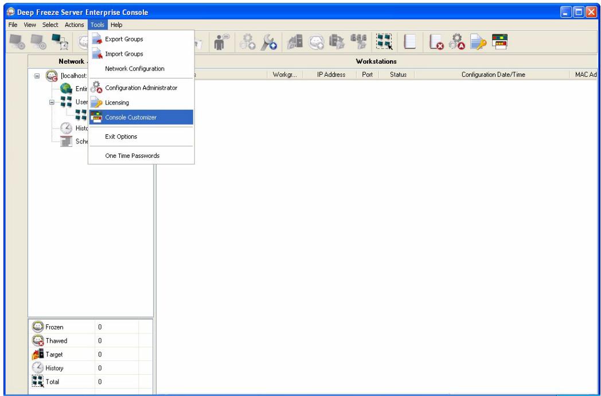Click the page with red X toolbar icon
This screenshot has height=396, width=601.
tap(436, 42)
